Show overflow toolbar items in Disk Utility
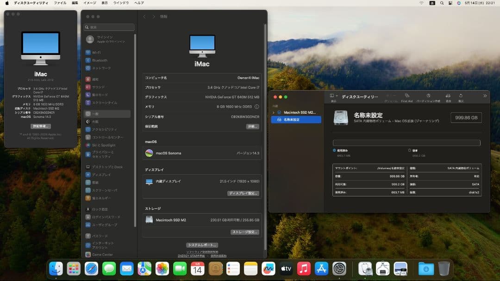Viewport: 500px width, 281px height. [x=485, y=96]
